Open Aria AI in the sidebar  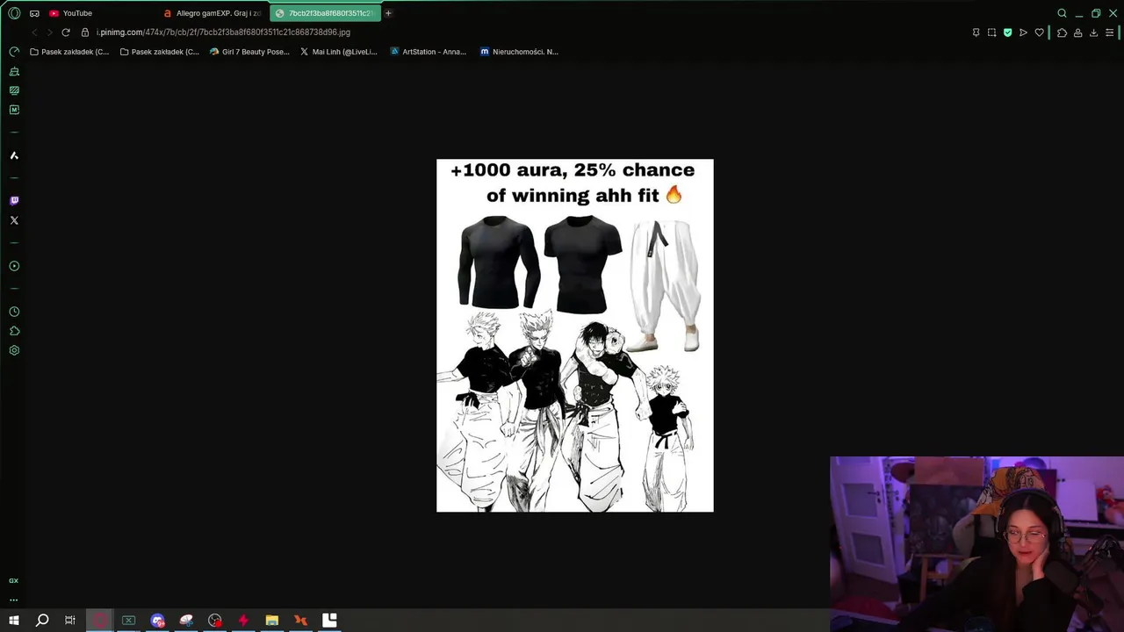[x=14, y=155]
